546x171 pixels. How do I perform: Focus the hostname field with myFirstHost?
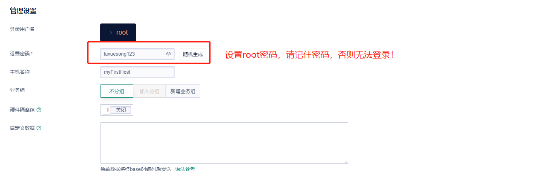tap(137, 72)
